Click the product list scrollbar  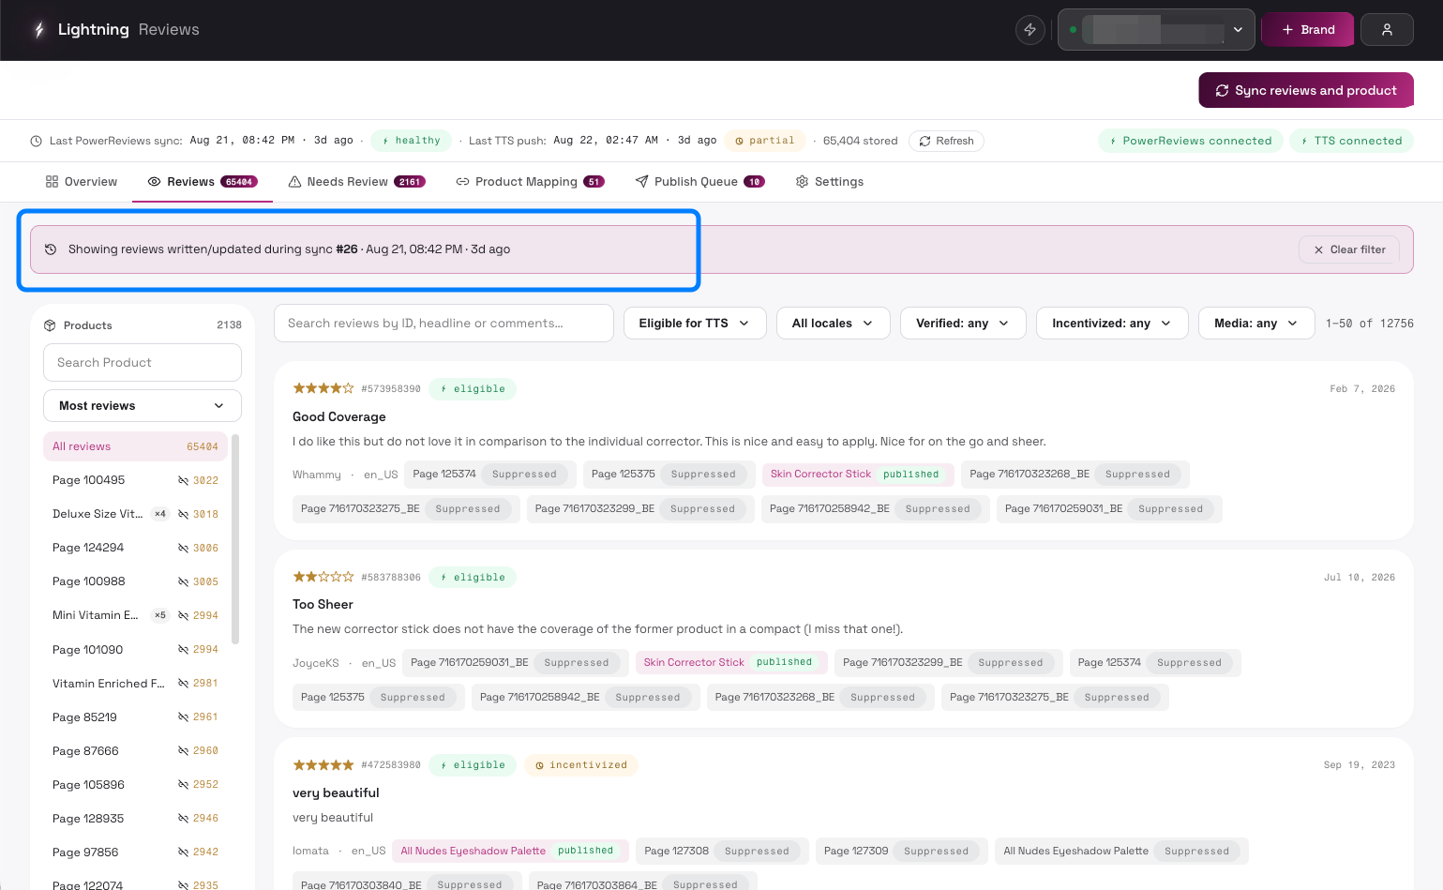(235, 539)
